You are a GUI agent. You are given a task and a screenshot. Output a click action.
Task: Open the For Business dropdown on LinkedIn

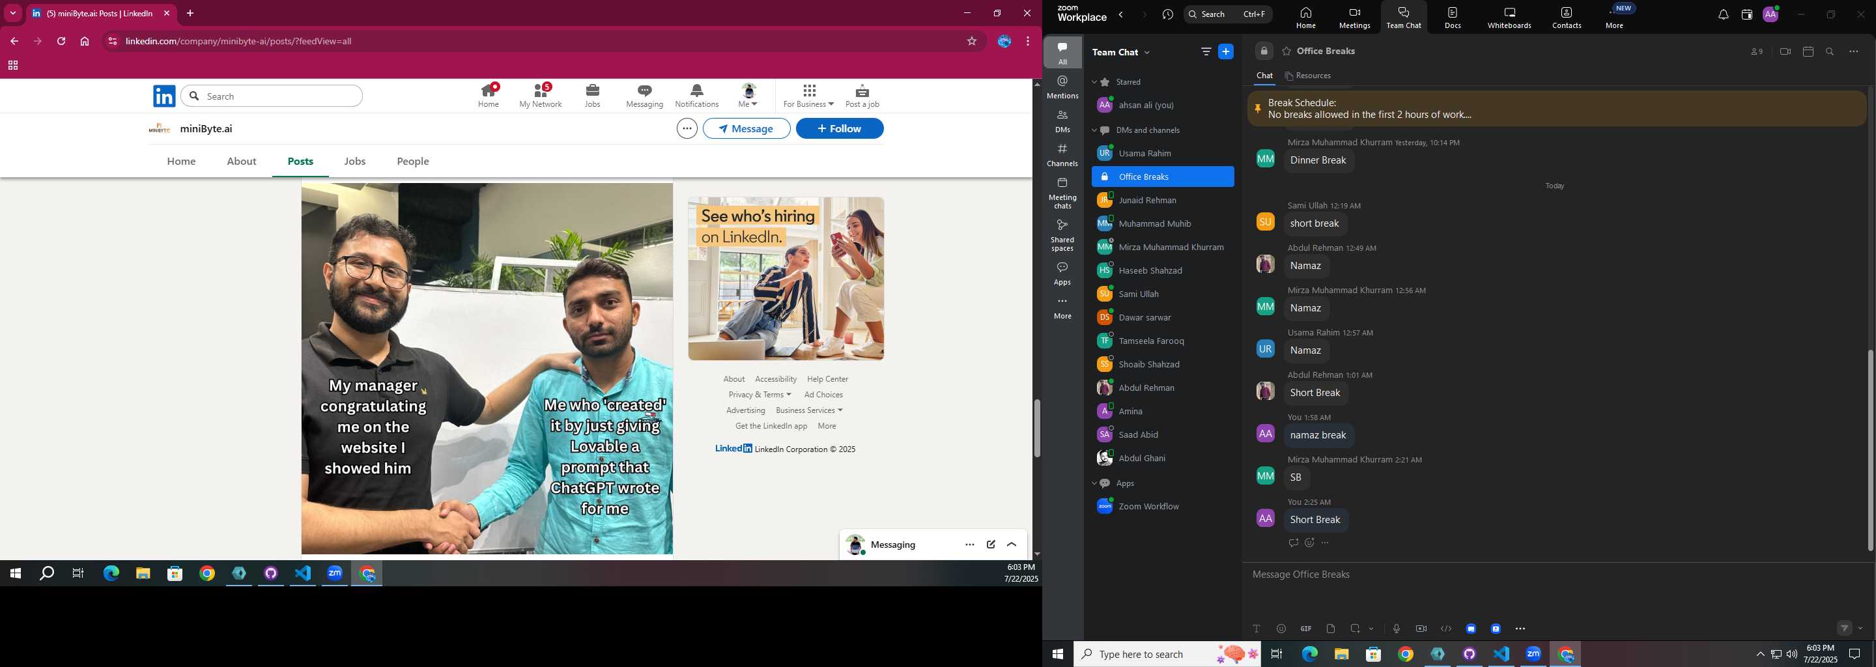(x=808, y=96)
